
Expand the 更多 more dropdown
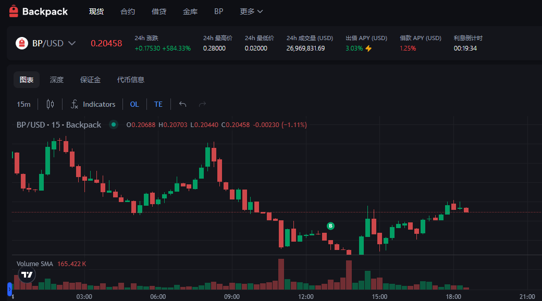point(251,11)
